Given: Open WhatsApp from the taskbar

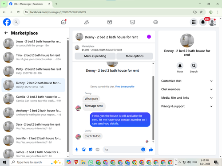Looking at the screenshot, I should 91,162.
